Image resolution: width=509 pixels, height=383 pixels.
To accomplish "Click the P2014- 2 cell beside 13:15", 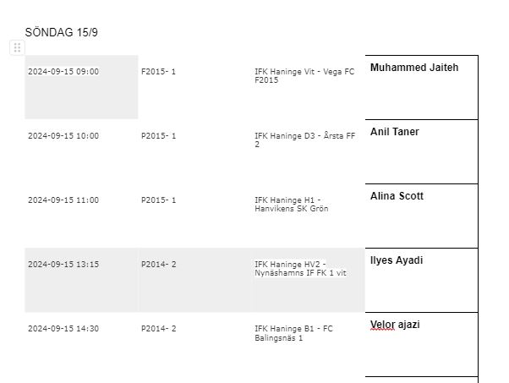I will (x=159, y=265).
